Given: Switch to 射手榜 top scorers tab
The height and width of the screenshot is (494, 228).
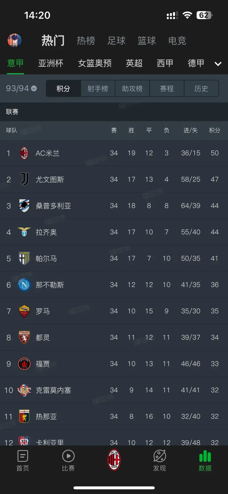Looking at the screenshot, I should click(98, 89).
